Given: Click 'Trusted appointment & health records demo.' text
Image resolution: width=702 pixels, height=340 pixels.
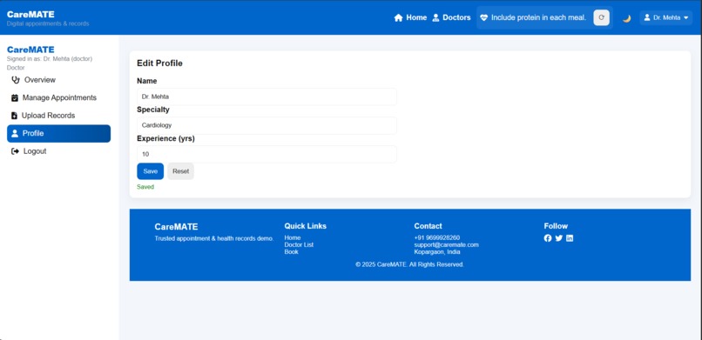Looking at the screenshot, I should coord(214,238).
